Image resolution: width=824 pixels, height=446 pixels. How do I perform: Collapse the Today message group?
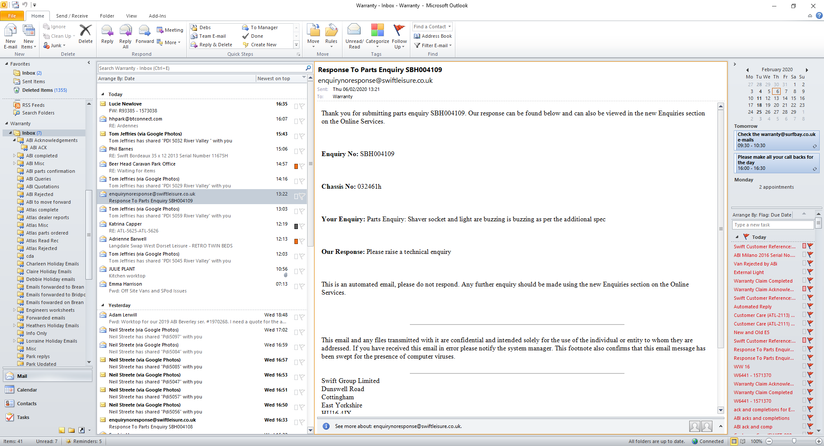103,94
